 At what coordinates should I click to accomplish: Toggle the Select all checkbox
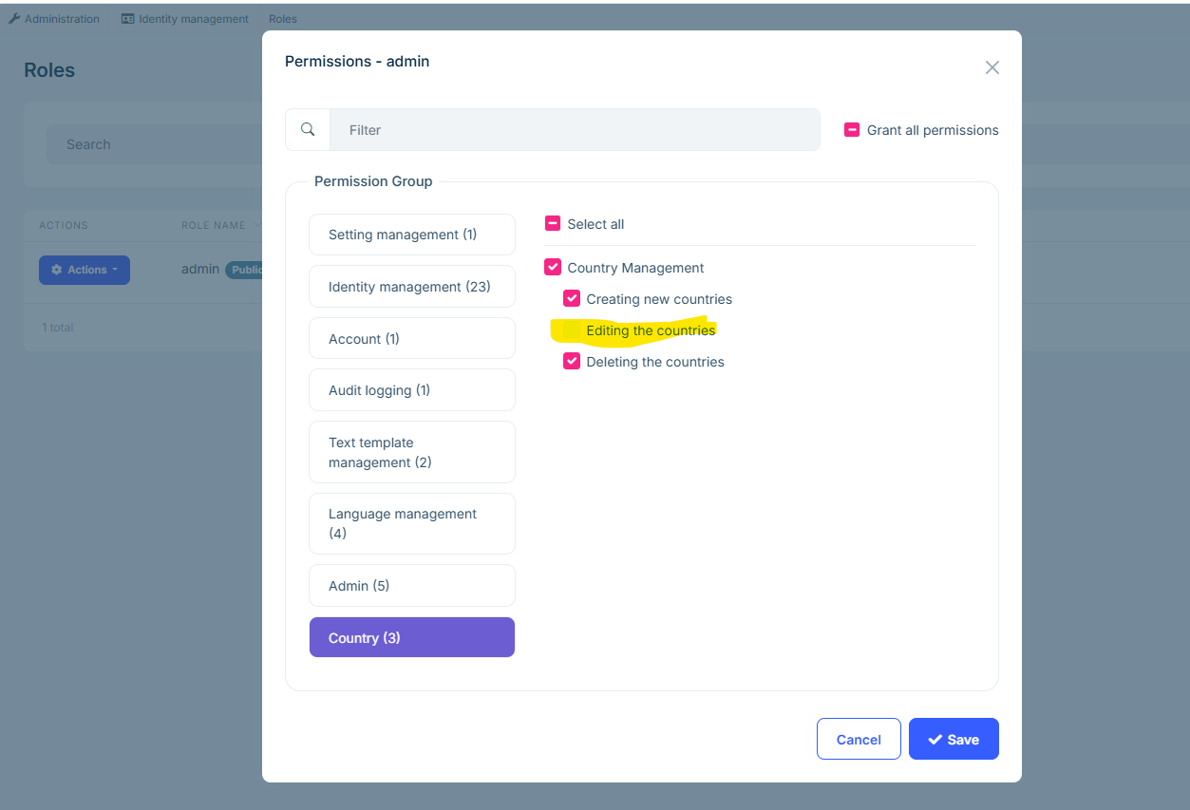click(553, 224)
